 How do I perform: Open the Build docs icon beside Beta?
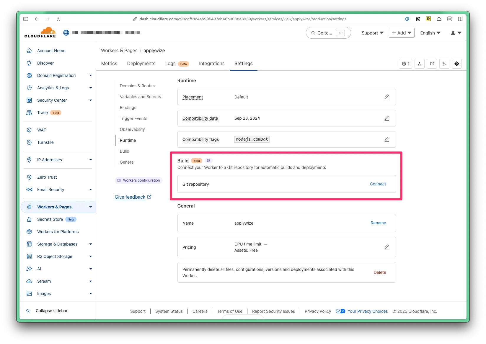click(x=209, y=161)
